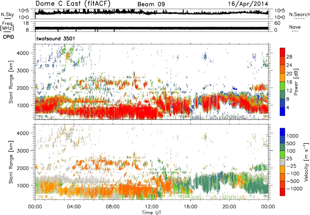Viewport: 310px width, 215px height.
Task: Click the "Beam 09" label
Action: tap(151, 4)
